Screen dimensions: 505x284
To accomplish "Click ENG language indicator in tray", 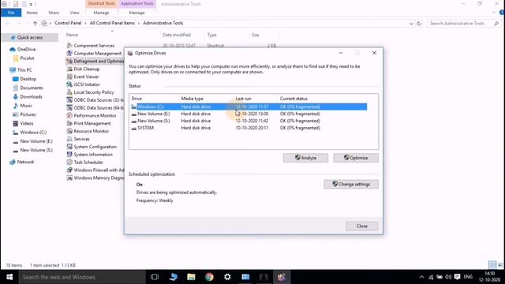I will tap(468, 277).
